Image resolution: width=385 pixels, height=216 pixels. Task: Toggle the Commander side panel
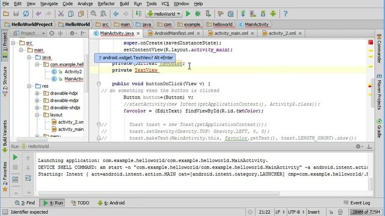[x=380, y=49]
